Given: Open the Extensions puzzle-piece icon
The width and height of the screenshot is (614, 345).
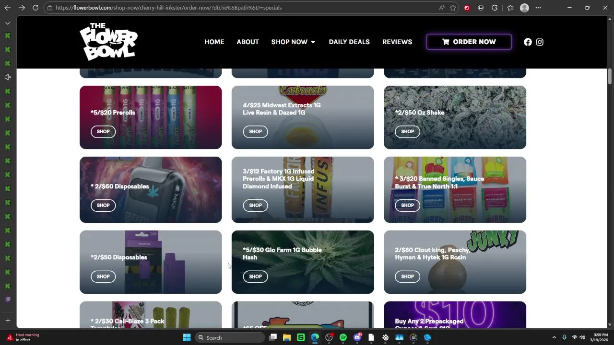Looking at the screenshot, I should [x=495, y=8].
